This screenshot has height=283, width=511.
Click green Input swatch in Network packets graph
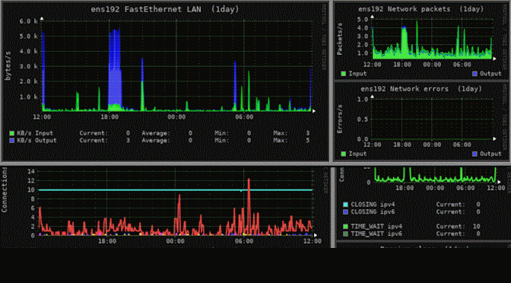tap(344, 74)
